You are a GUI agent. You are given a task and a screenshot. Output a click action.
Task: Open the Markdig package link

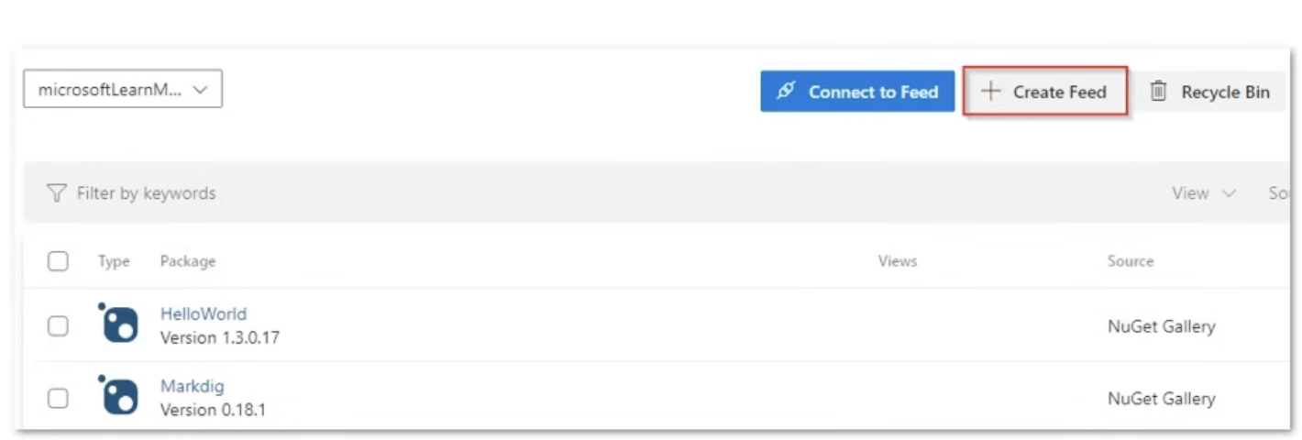click(192, 387)
